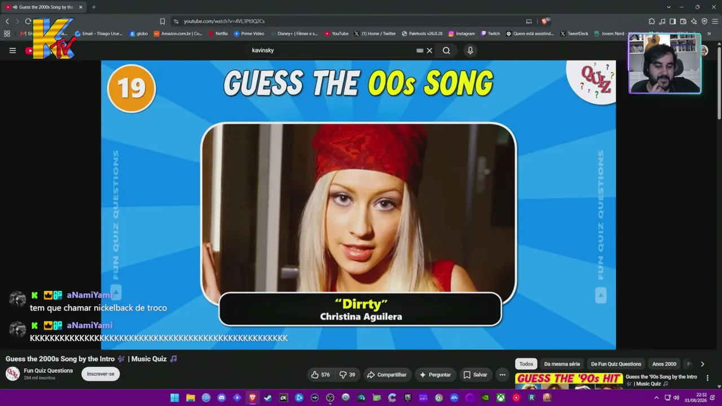Open OBS Studio from the taskbar
Viewport: 722px width, 406px height.
pos(330,398)
